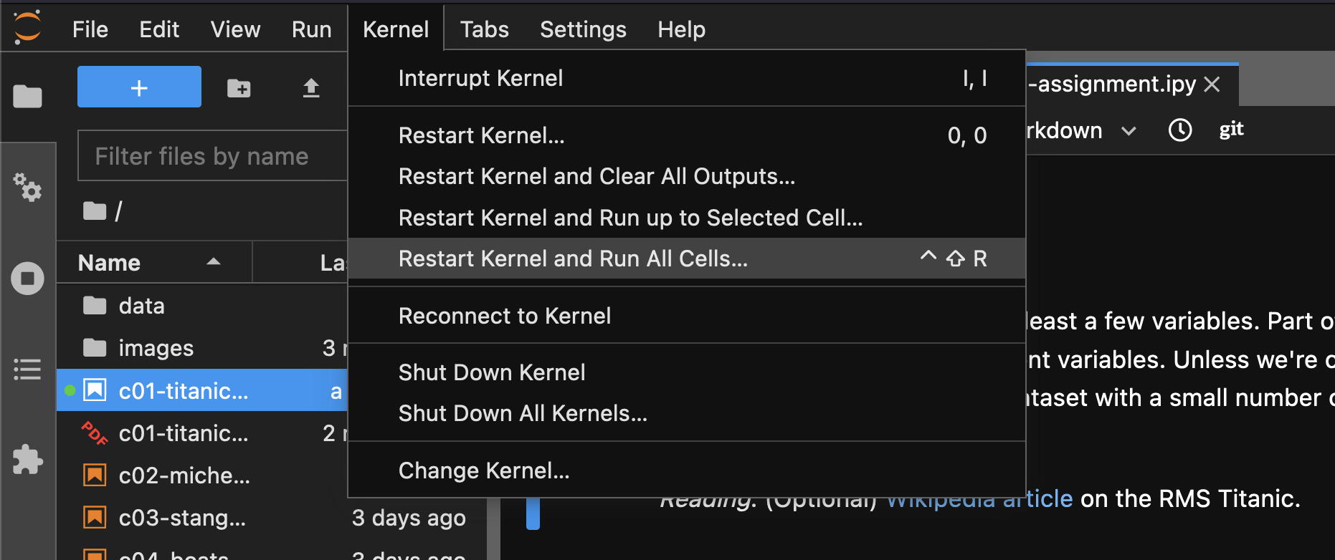
Task: Click the blue New Launcher plus button
Action: (139, 87)
